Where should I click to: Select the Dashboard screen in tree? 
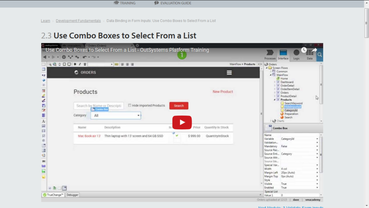[286, 82]
